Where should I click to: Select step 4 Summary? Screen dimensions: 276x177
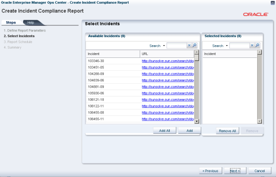coord(12,48)
